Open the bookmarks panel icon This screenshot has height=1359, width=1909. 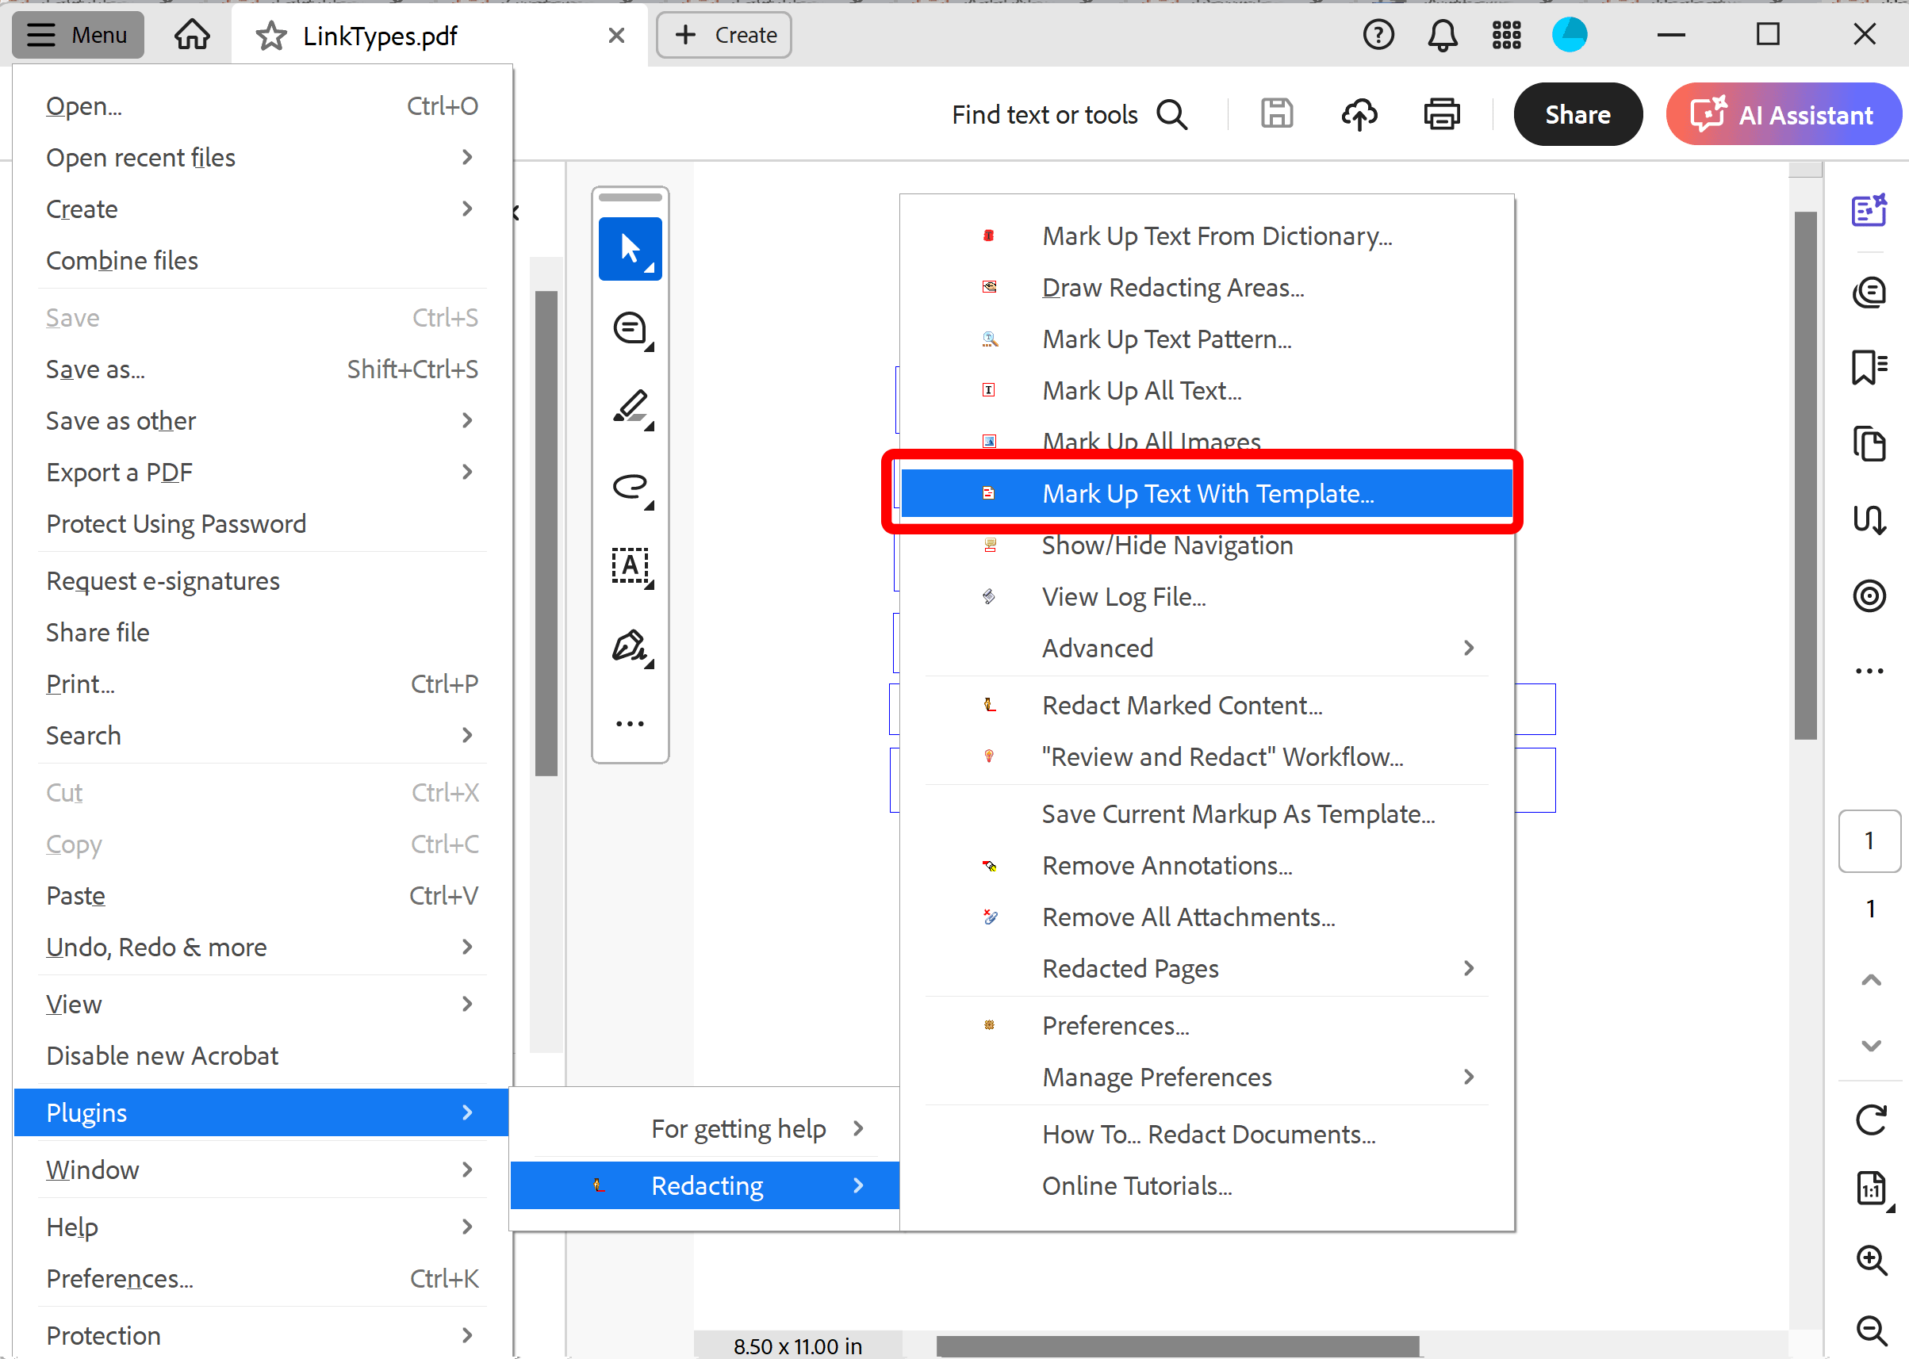pos(1868,366)
